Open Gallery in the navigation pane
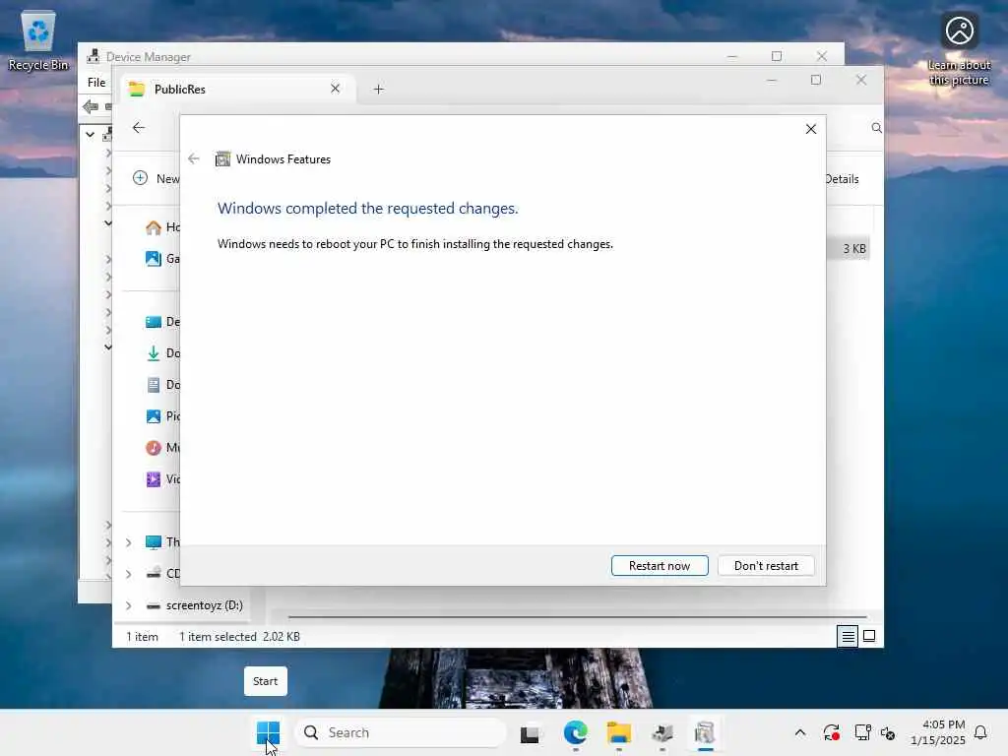Image resolution: width=1008 pixels, height=756 pixels. [x=162, y=259]
